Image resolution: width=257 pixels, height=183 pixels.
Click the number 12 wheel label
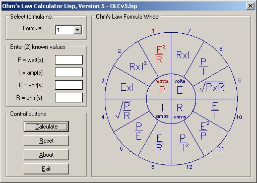coord(189,167)
